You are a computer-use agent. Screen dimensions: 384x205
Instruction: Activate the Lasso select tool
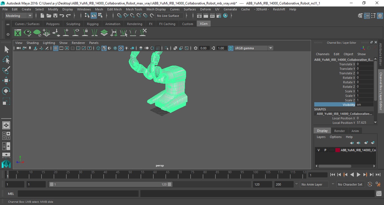click(6, 60)
